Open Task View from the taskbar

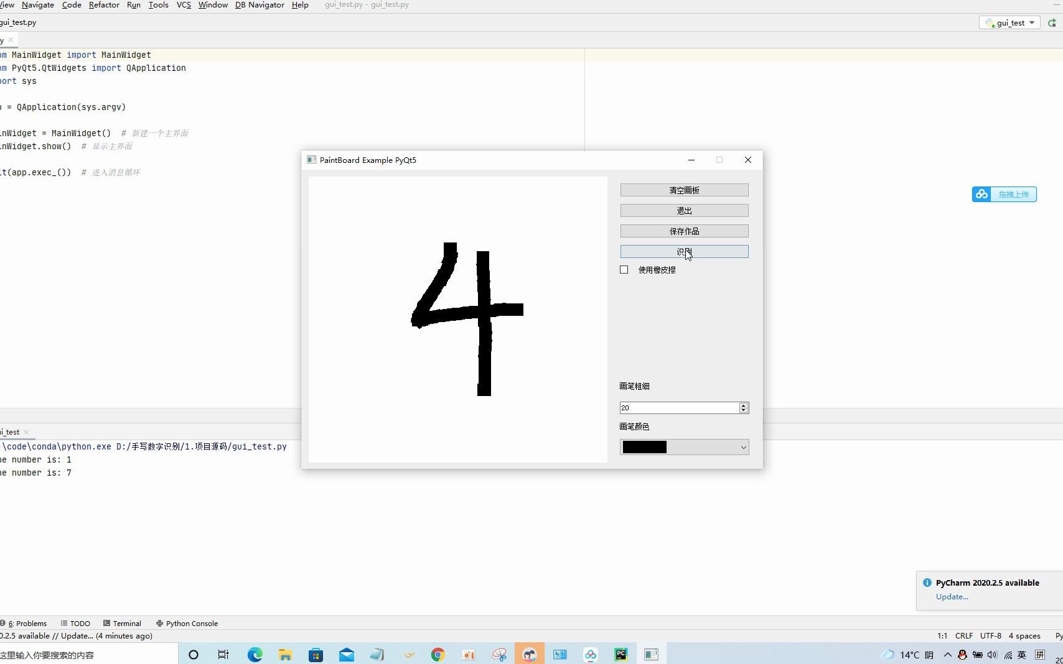coord(223,655)
